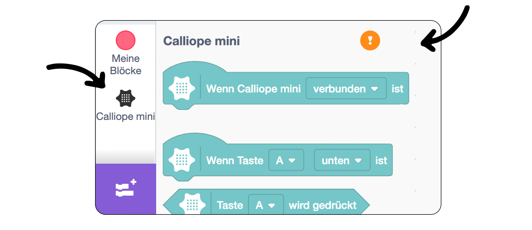532x230 pixels.
Task: Click Calliope icon on wird gedrückt block
Action: coord(193,204)
